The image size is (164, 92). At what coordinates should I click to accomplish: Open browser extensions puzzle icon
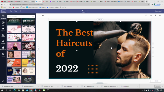coord(152,4)
